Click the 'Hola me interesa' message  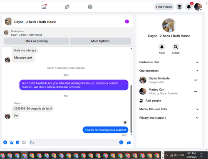pos(25,50)
